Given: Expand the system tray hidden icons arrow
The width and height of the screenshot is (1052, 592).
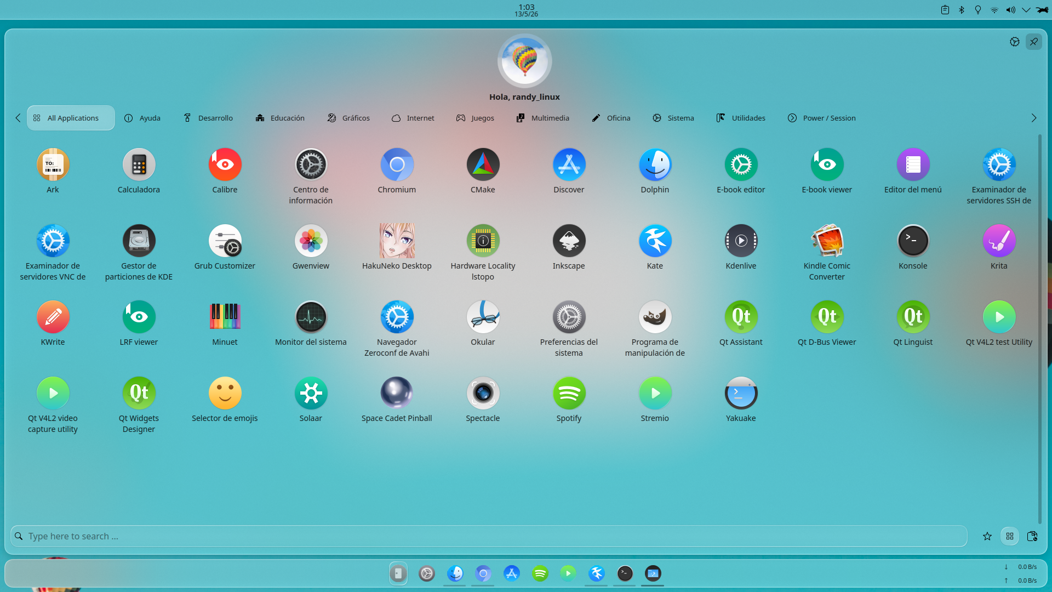Looking at the screenshot, I should pos(1026,10).
